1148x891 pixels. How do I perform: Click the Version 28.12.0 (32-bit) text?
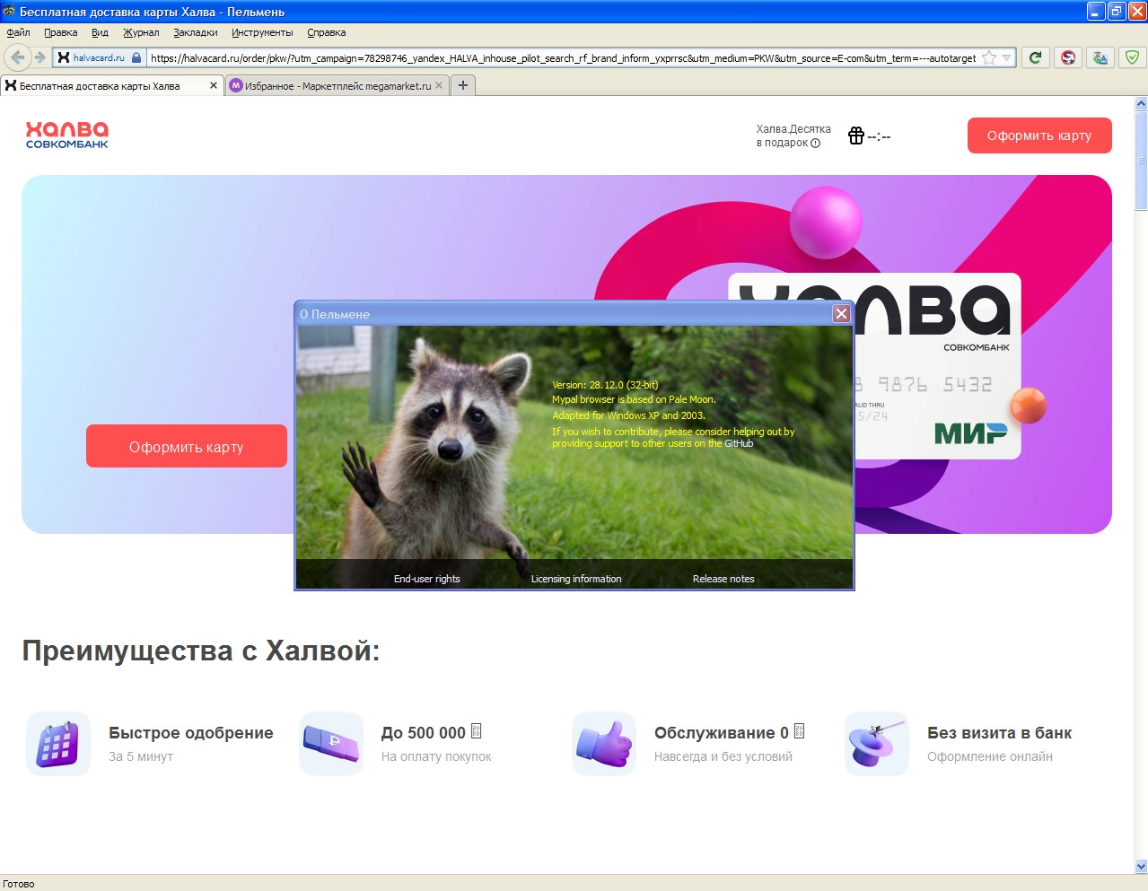(605, 385)
